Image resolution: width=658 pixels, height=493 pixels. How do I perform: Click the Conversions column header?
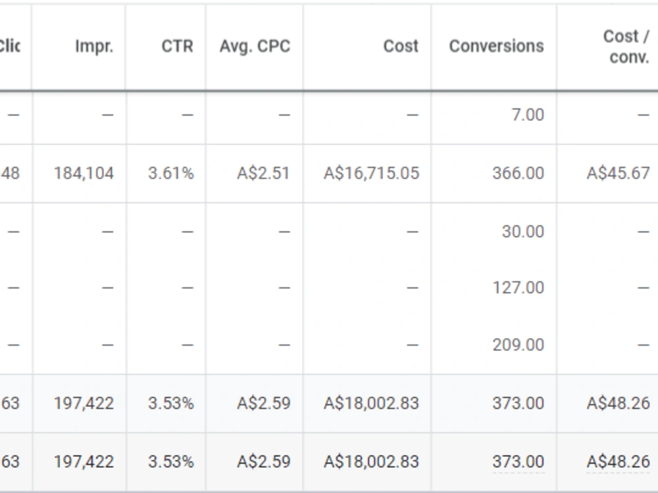point(496,46)
